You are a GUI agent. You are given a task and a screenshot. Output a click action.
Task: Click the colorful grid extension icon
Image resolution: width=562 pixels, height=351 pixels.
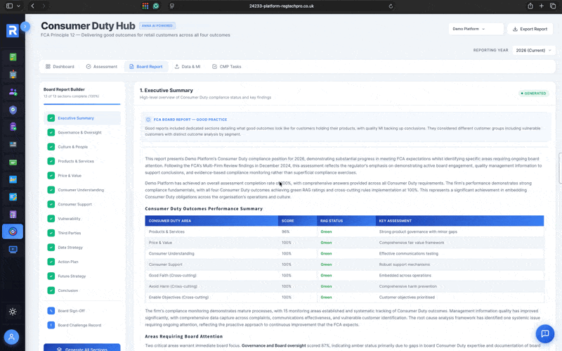coord(145,6)
